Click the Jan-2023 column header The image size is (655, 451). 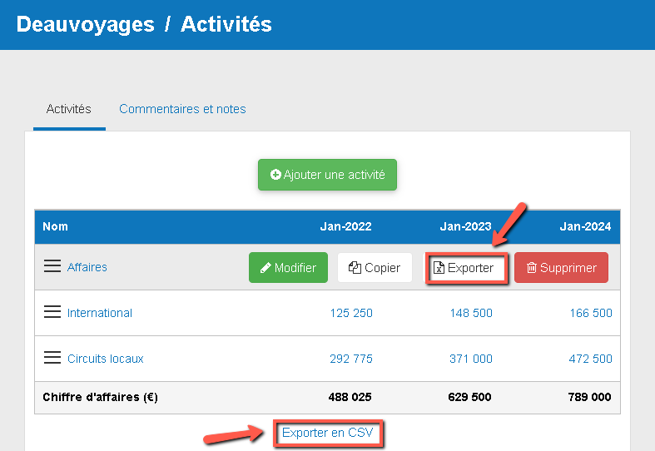coord(465,226)
